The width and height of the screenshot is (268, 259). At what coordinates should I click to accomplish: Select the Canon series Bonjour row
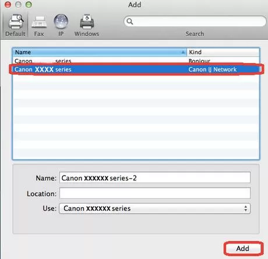pos(136,61)
